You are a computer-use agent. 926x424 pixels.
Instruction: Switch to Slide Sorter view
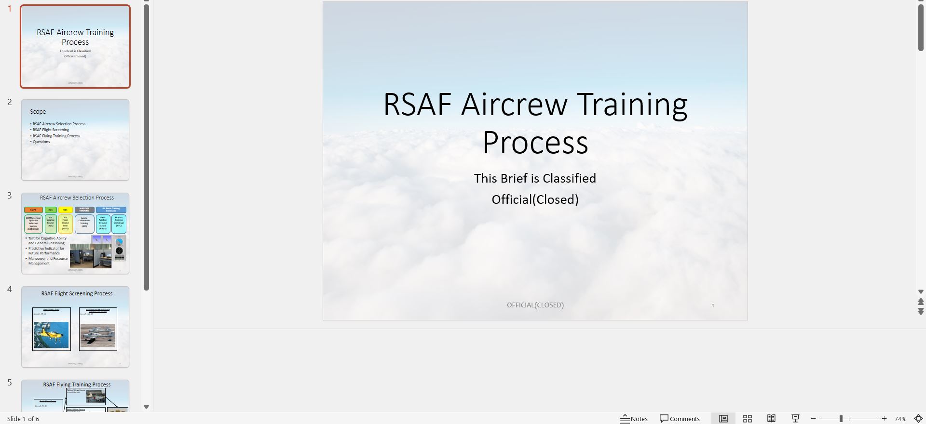(748, 419)
